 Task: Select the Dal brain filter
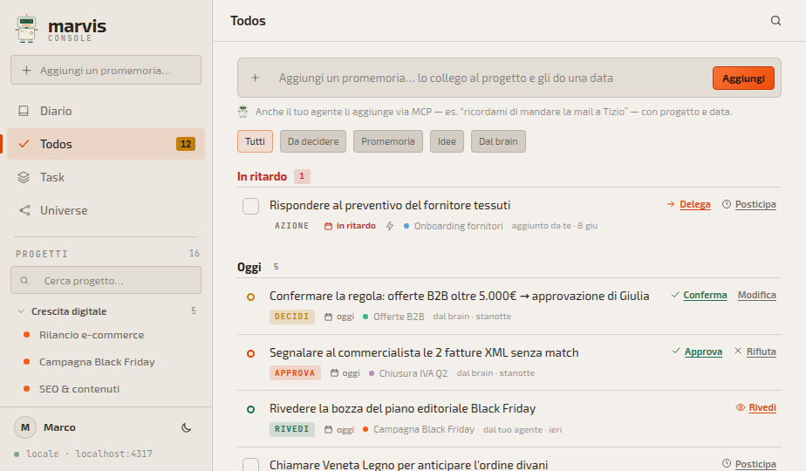pyautogui.click(x=498, y=141)
